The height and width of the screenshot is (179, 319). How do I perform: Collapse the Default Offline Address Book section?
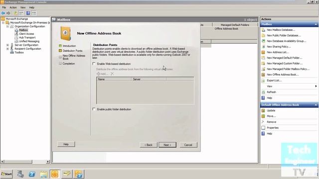[316, 105]
